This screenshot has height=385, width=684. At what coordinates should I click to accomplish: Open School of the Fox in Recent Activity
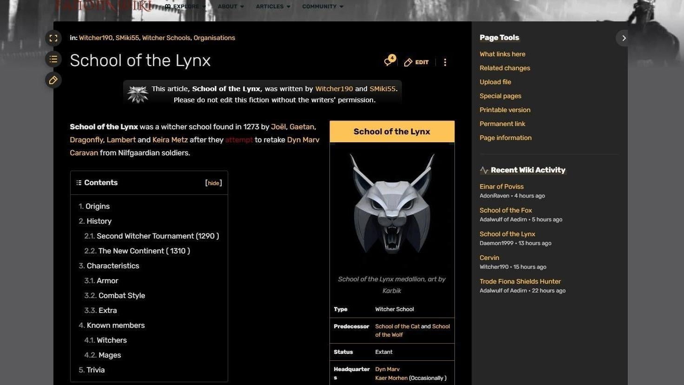(x=506, y=210)
